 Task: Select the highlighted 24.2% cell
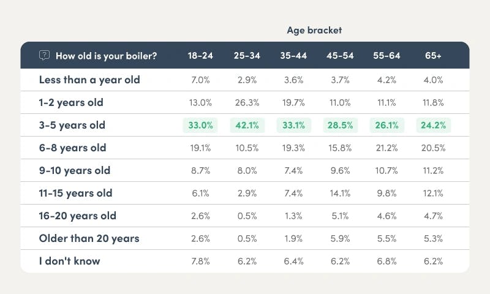tap(433, 125)
